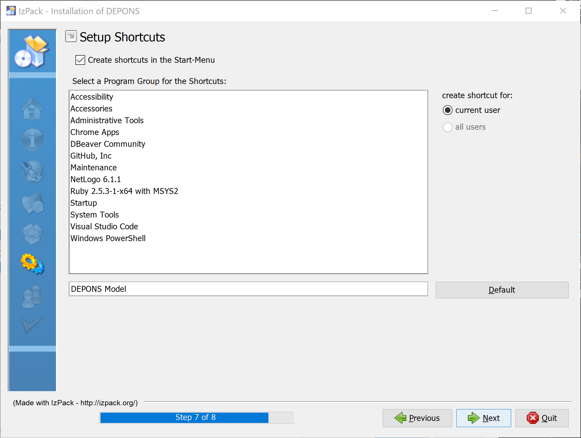Click the house step icon in sidebar
This screenshot has width=581, height=438.
(32, 108)
